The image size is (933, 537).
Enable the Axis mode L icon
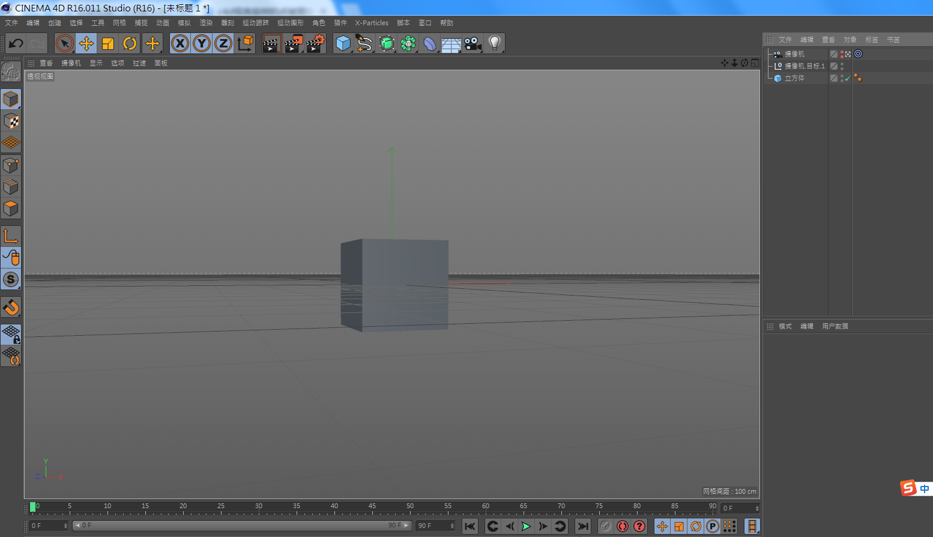tap(11, 236)
